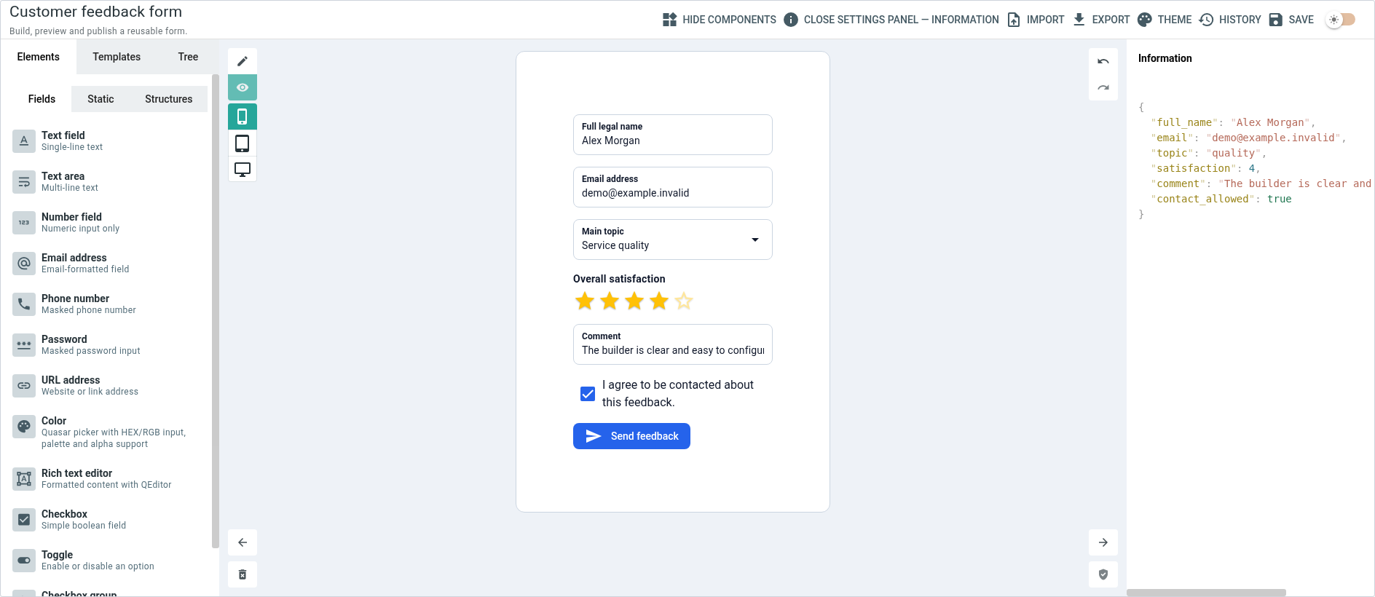Click the Toggle element icon
This screenshot has width=1375, height=597.
pyautogui.click(x=24, y=561)
